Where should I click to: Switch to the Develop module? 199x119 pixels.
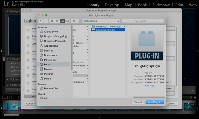[x=112, y=5]
